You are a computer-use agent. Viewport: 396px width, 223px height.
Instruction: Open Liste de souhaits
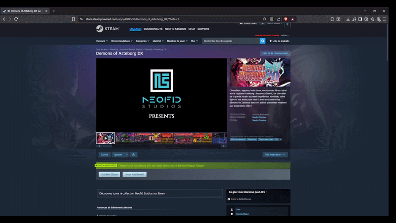pyautogui.click(x=279, y=41)
